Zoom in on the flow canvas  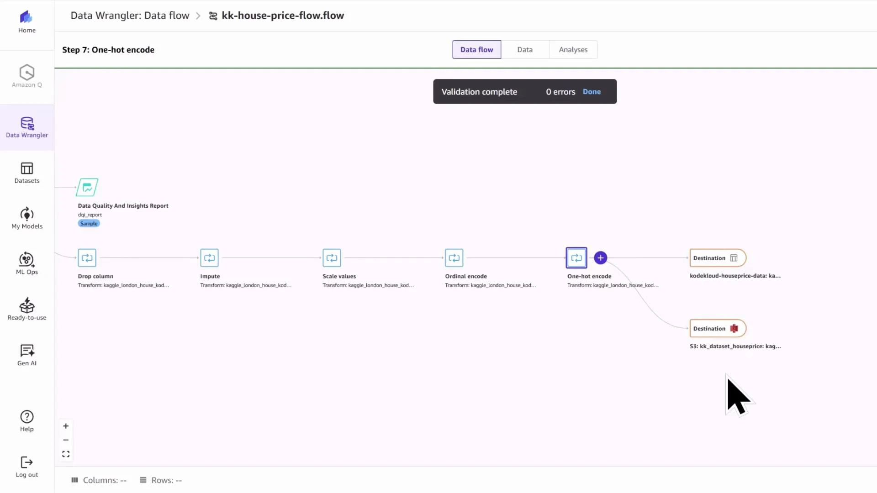pyautogui.click(x=65, y=426)
